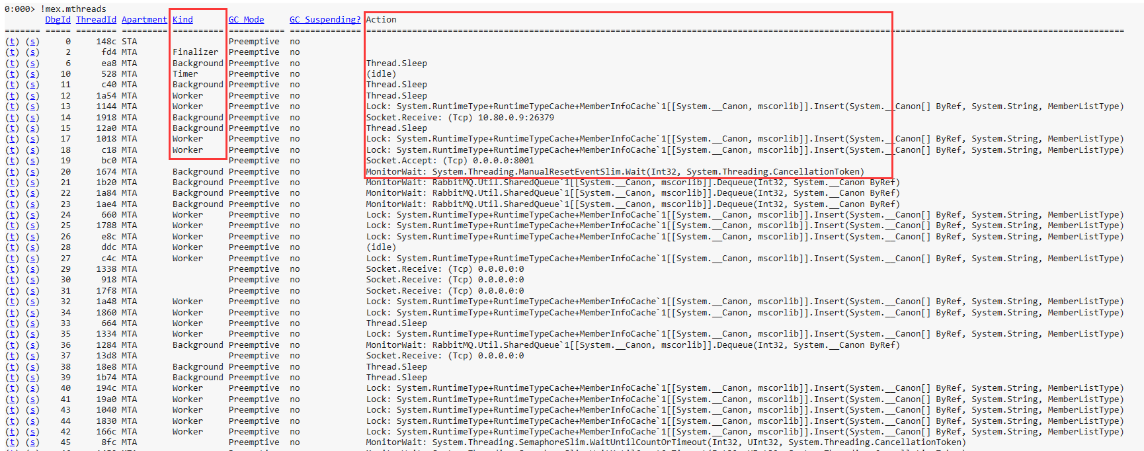Click (t) for thread 1860
This screenshot has height=451, width=1144.
tap(12, 312)
